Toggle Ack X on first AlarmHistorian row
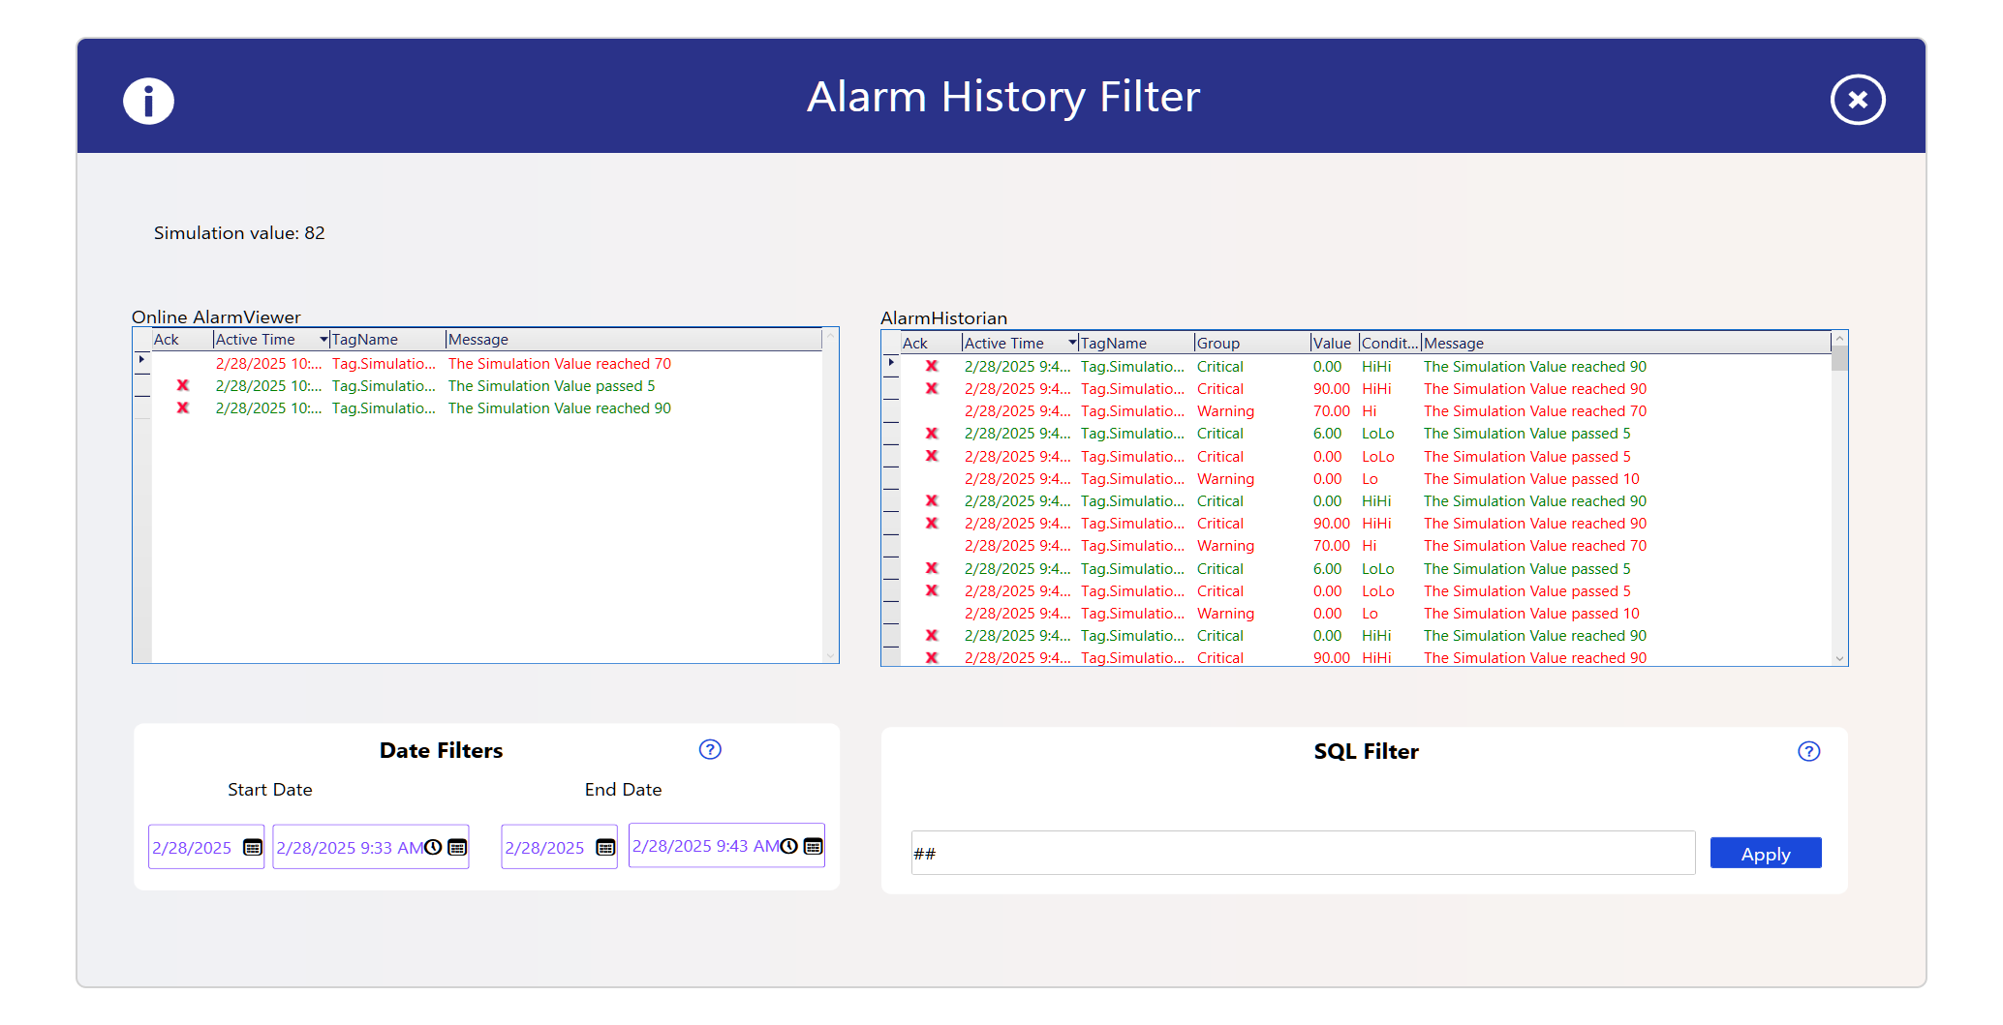2003x1025 pixels. [932, 367]
